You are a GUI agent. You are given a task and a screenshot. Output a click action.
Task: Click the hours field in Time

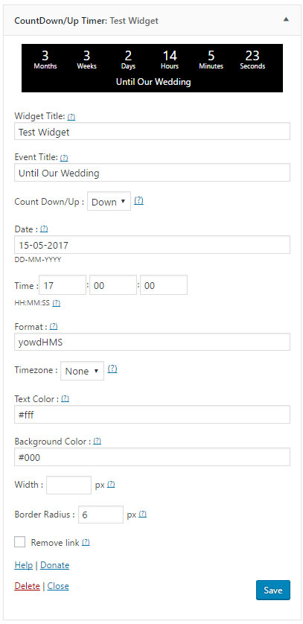(x=63, y=285)
